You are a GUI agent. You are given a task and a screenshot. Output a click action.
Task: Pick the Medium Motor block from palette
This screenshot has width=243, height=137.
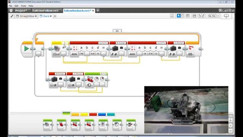point(47,125)
